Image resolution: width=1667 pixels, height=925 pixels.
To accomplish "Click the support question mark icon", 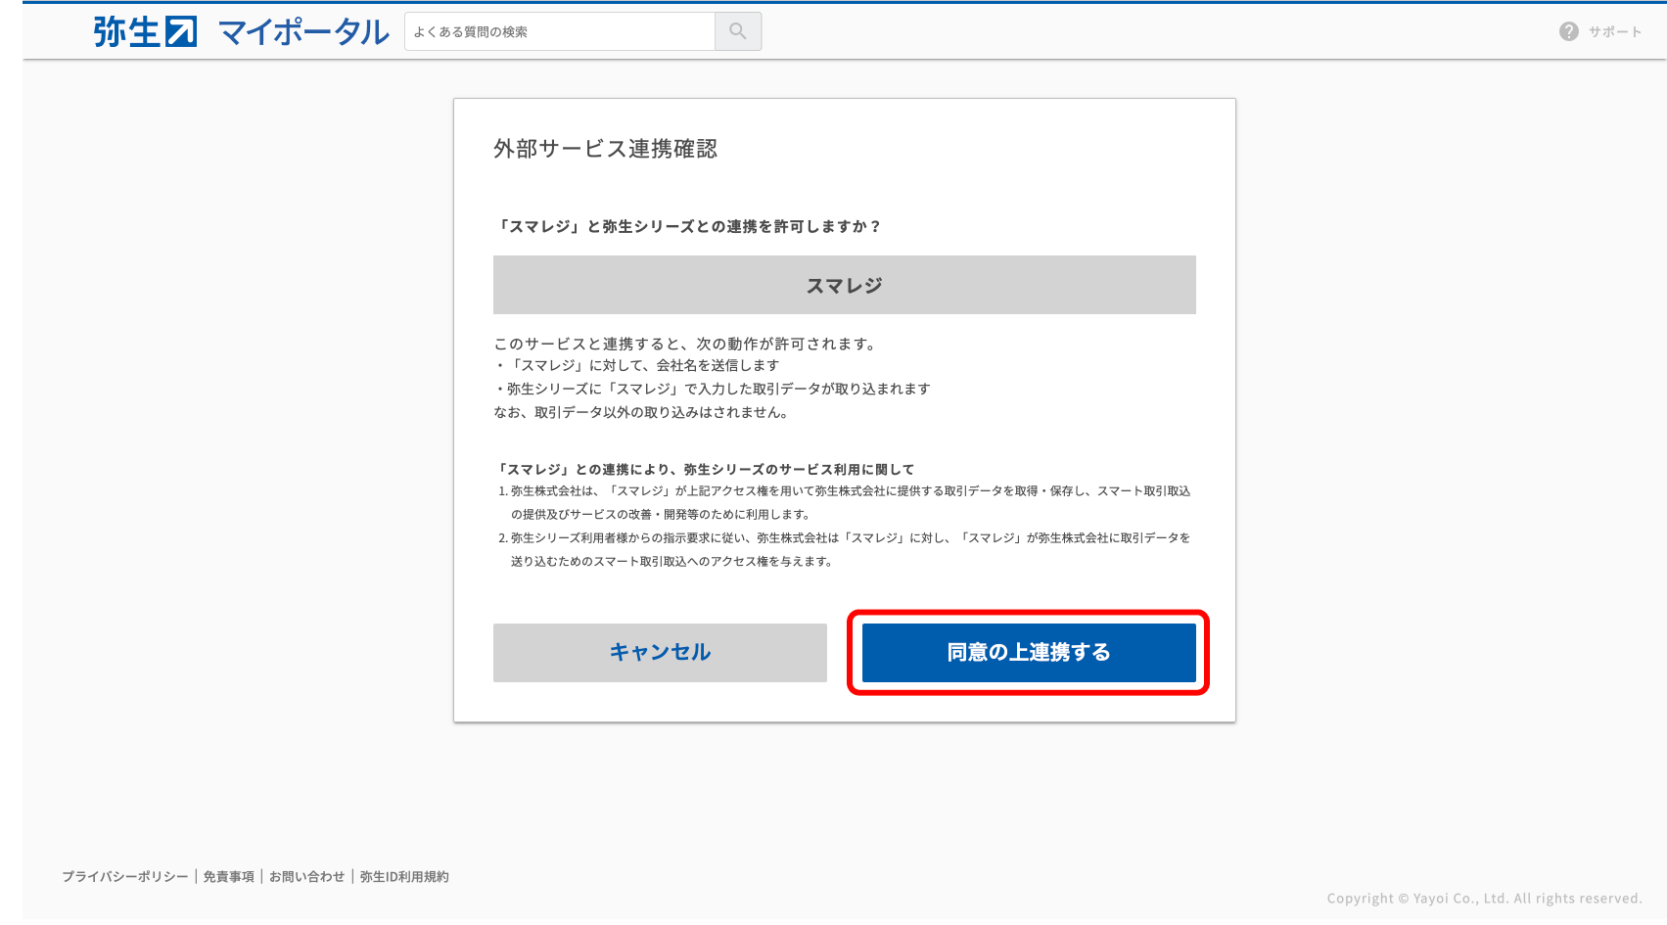I will pyautogui.click(x=1569, y=31).
